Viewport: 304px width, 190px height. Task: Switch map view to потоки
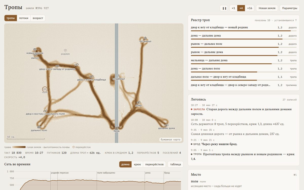24,18
